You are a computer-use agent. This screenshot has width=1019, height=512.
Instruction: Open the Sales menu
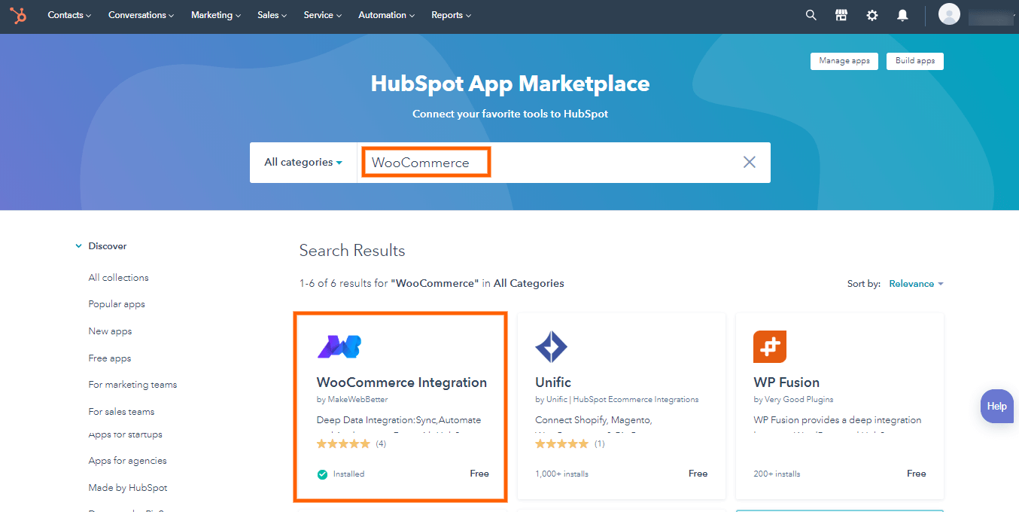(x=272, y=15)
